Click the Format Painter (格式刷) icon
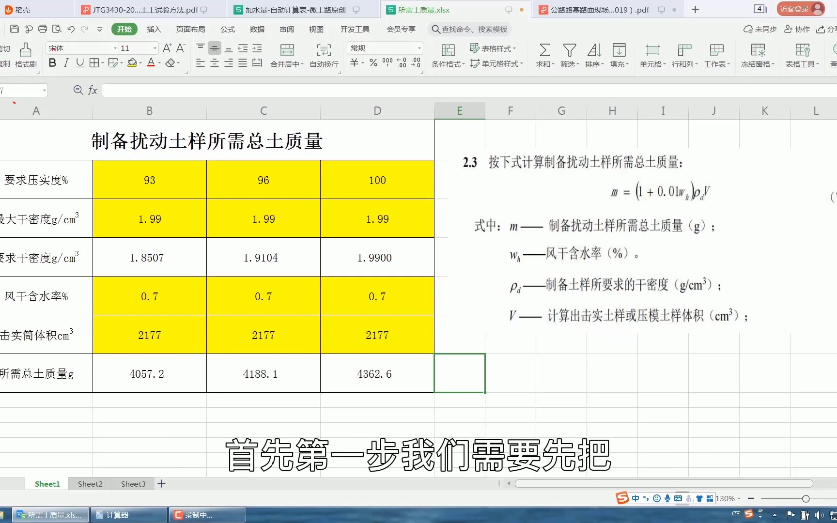The image size is (837, 523). coord(26,50)
